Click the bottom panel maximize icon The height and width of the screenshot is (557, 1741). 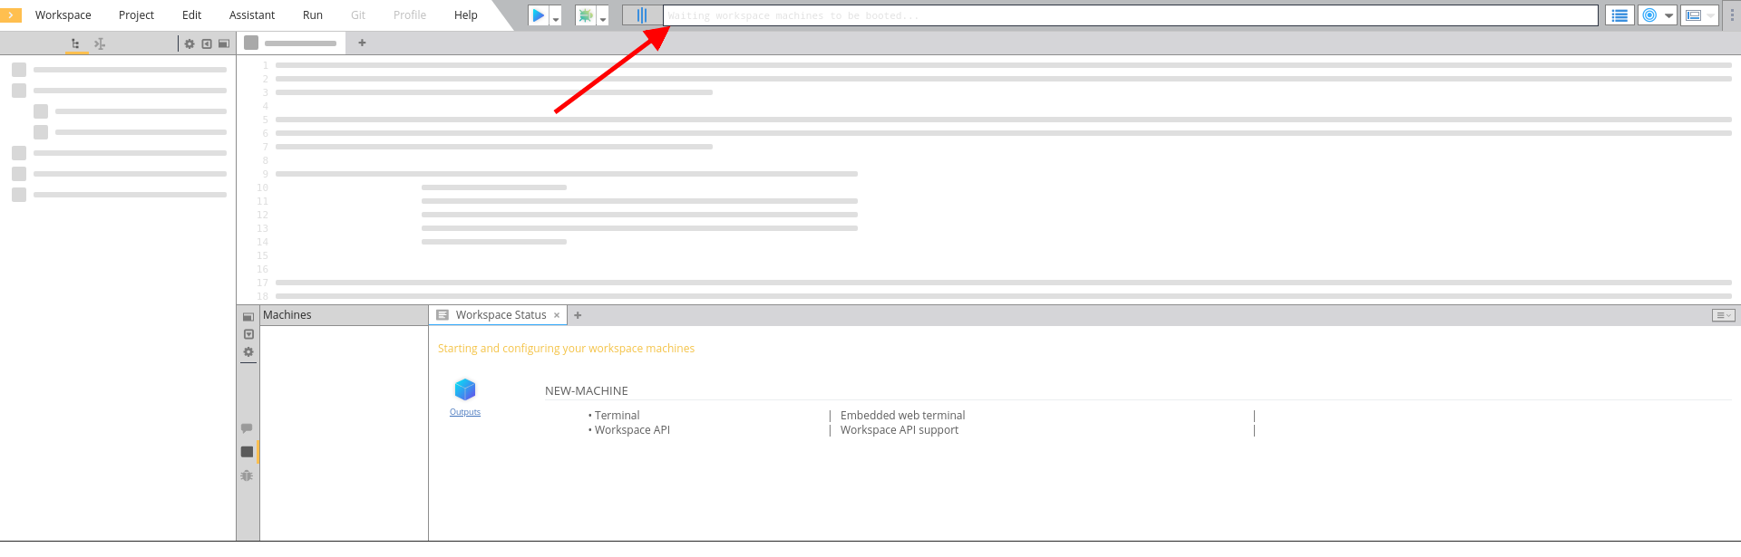coord(248,317)
